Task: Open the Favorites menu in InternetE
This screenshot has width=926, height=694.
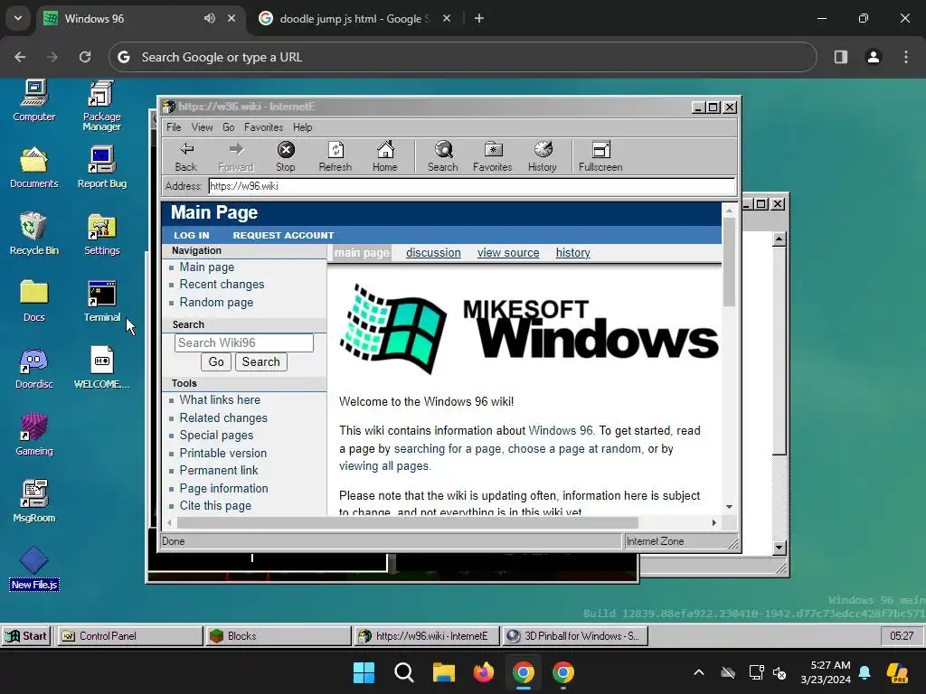Action: tap(263, 127)
